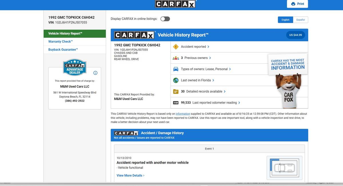343x186 pixels.
Task: Click the Print button
Action: point(298,4)
